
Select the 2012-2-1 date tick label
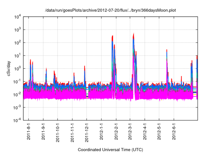(116, 132)
